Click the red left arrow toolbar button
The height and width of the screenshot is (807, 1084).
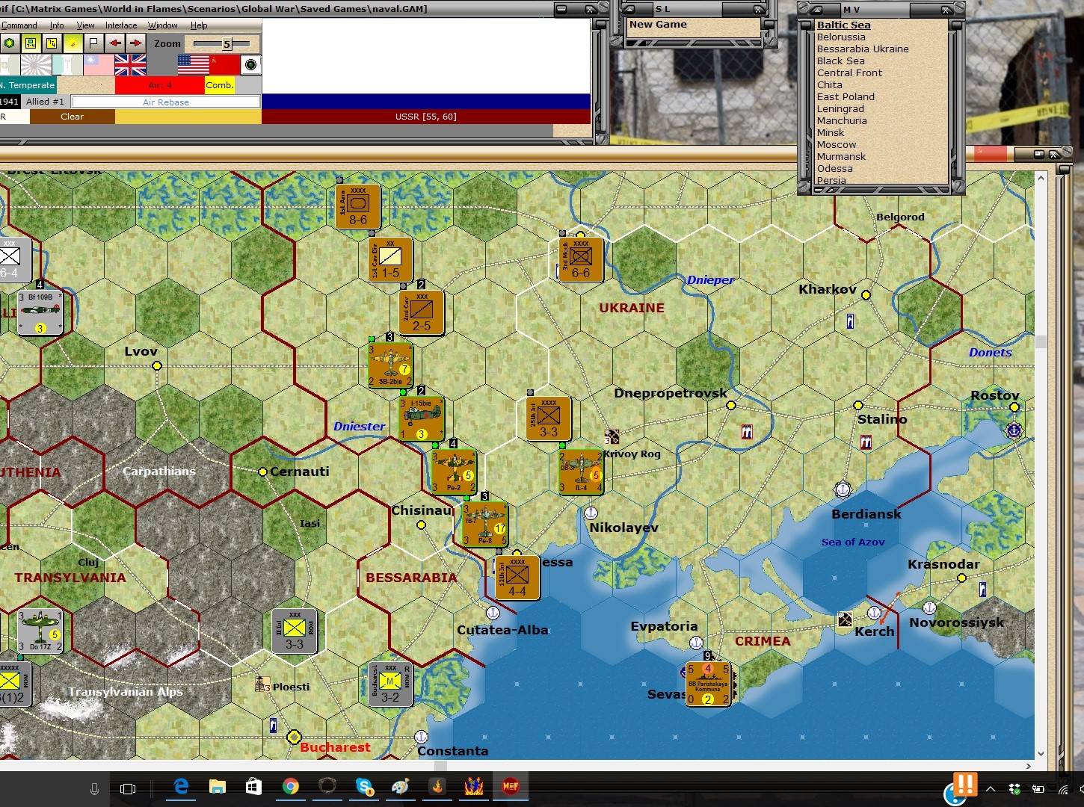click(114, 43)
